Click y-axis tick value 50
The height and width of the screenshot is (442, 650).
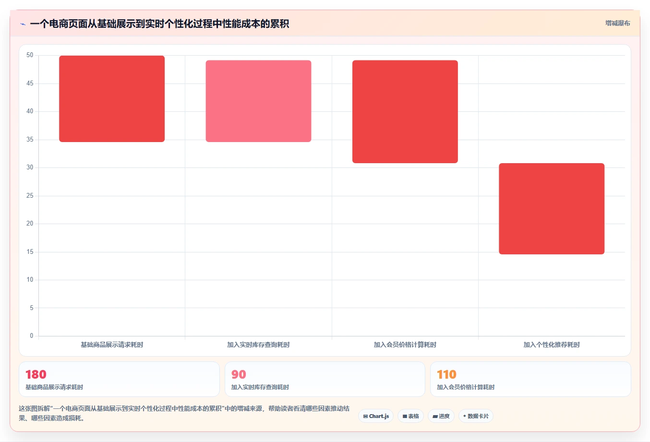coord(30,55)
